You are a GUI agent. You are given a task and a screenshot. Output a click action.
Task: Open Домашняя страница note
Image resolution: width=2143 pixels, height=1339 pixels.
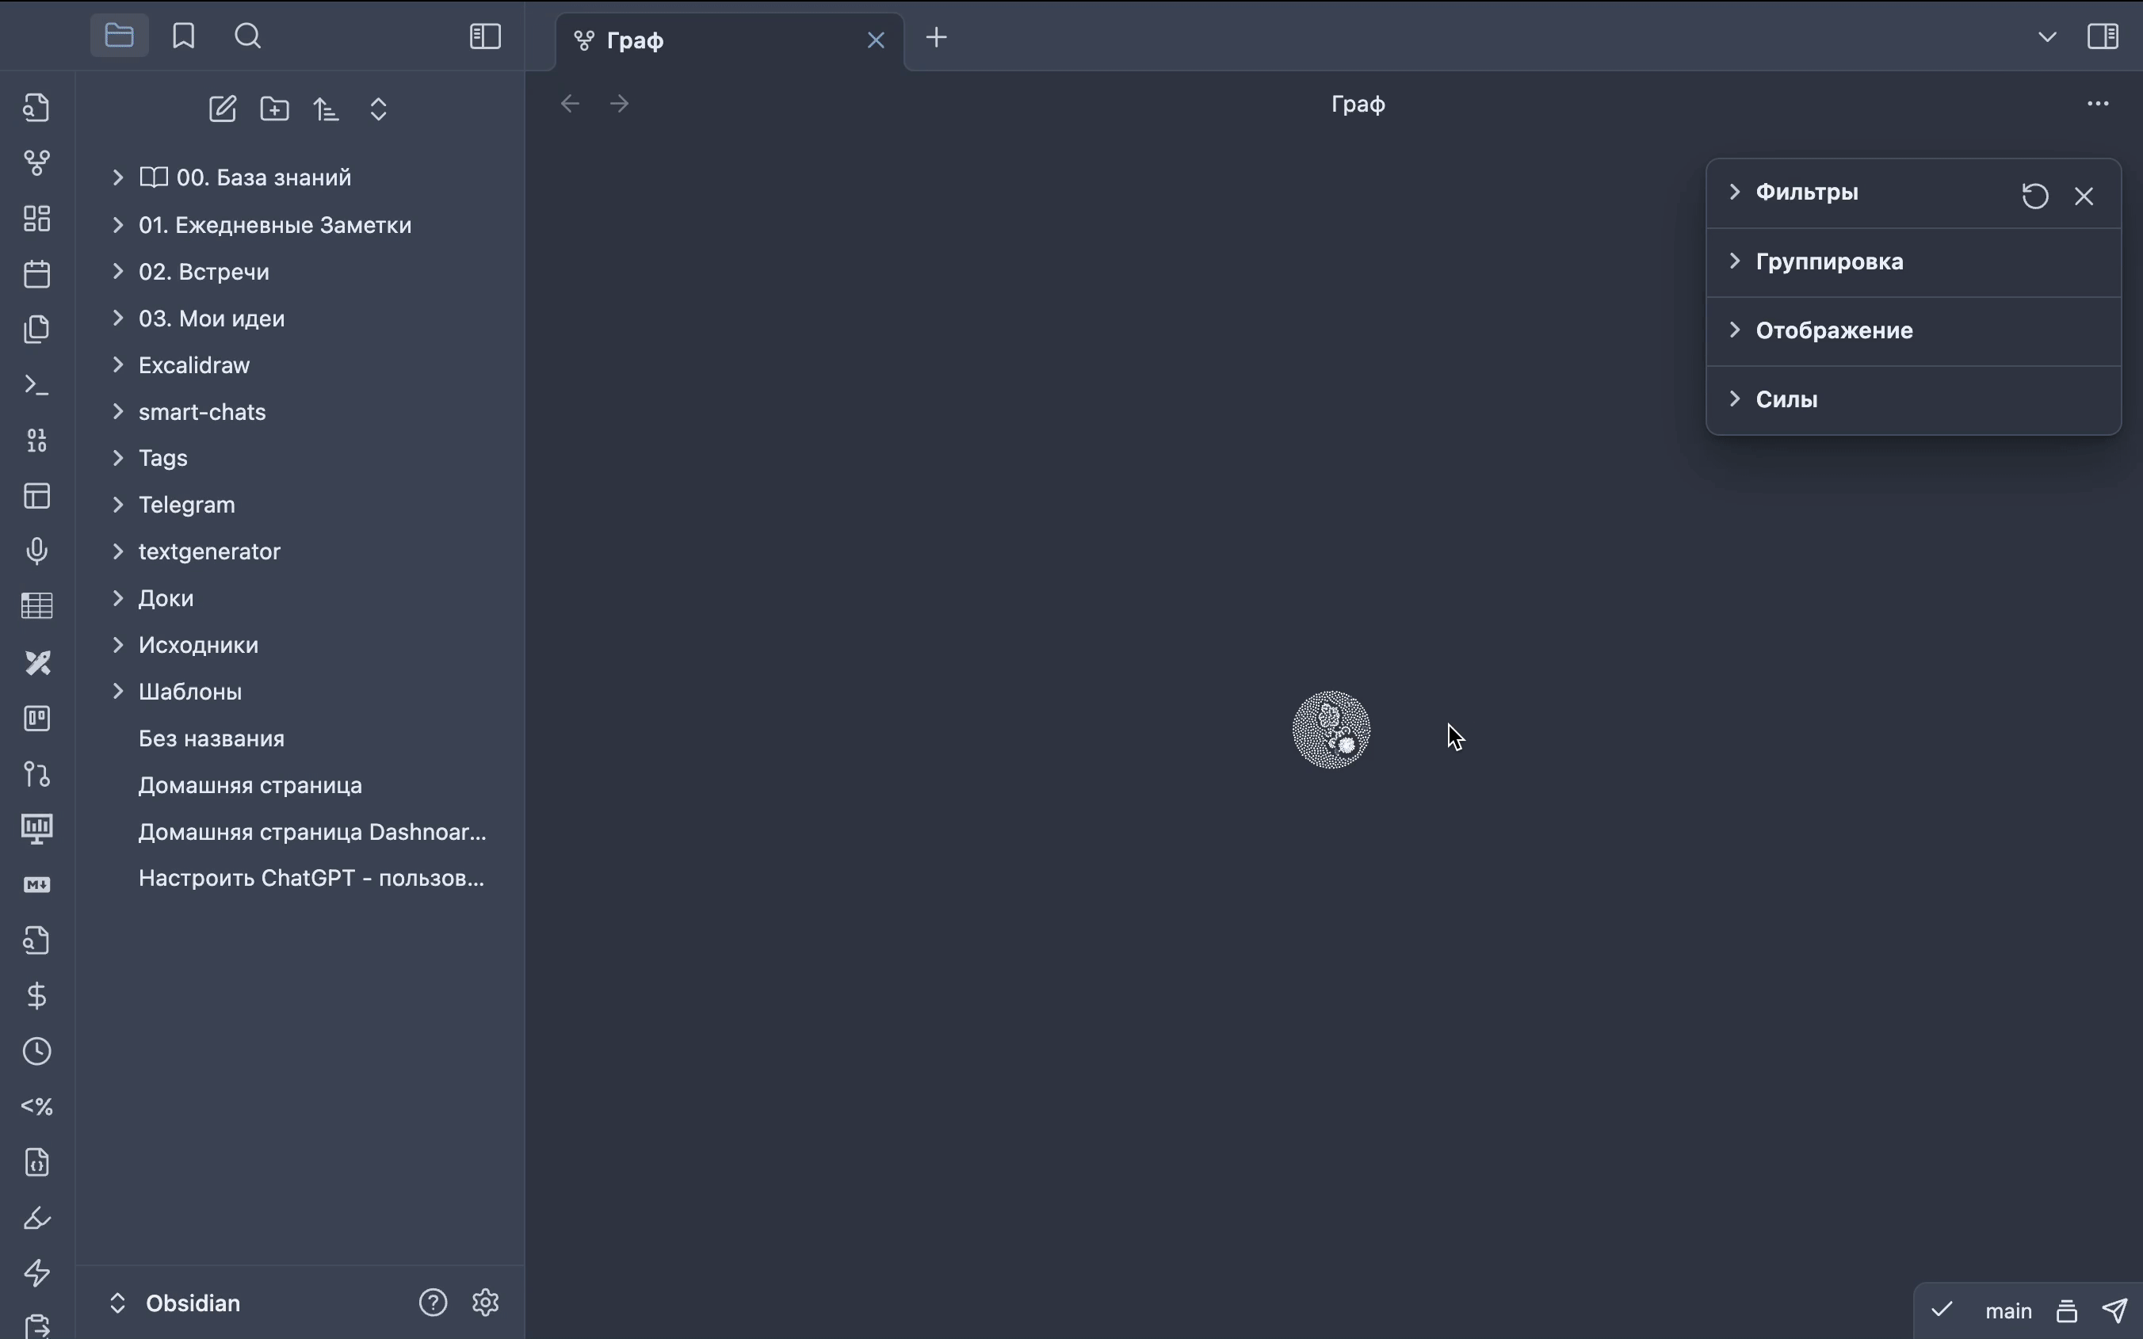[250, 785]
